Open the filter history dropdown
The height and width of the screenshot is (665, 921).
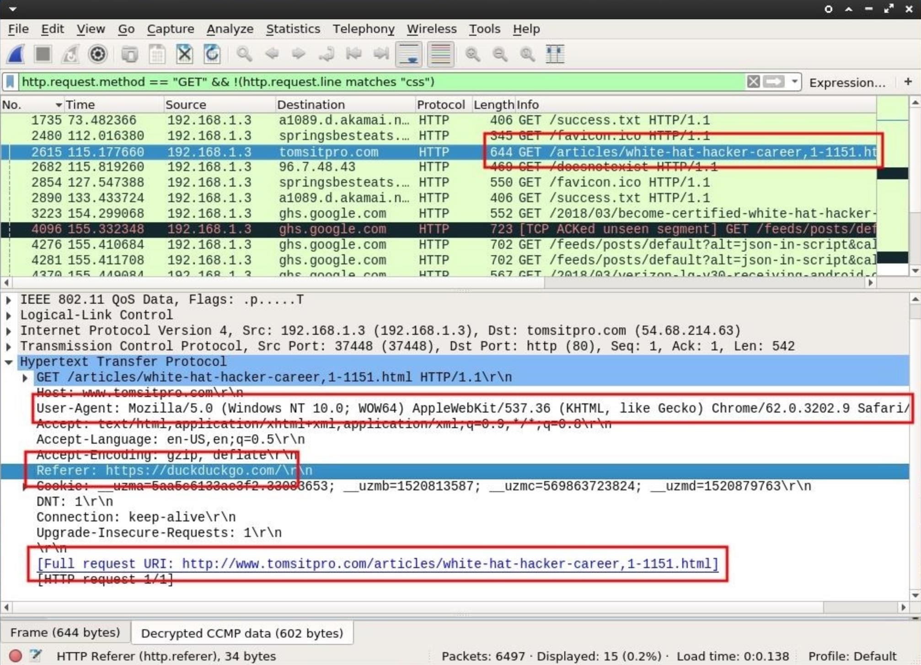(793, 82)
